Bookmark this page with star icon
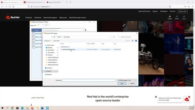195x110 pixels. point(170,7)
